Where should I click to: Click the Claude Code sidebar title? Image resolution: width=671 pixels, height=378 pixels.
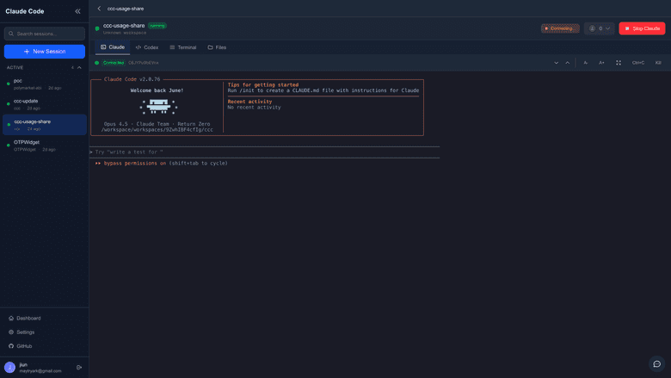tap(25, 11)
